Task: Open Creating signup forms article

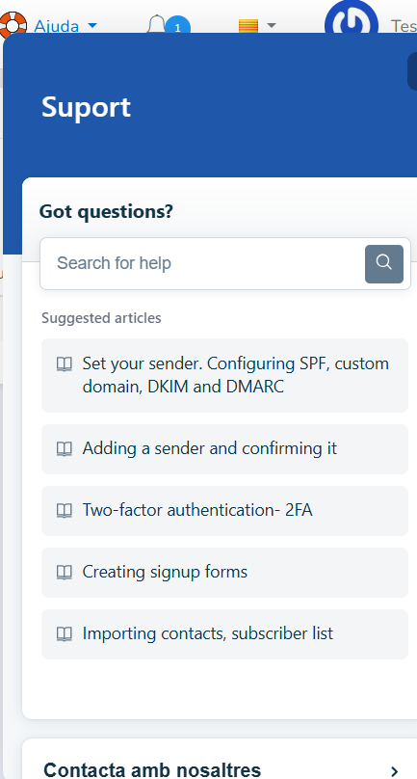Action: [224, 573]
